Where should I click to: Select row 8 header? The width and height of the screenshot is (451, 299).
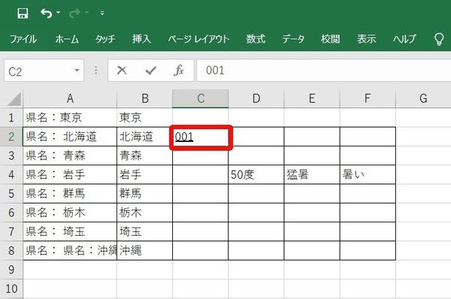pyautogui.click(x=11, y=250)
